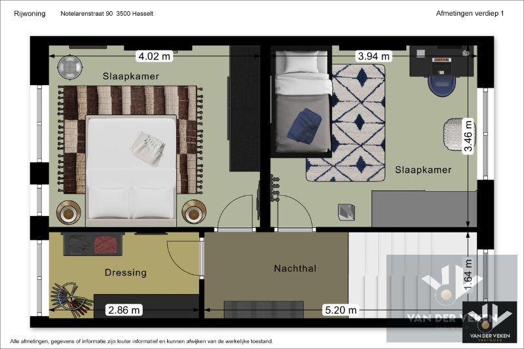The image size is (524, 349).
Task: Click the Nachthal room label
Action: point(295,268)
